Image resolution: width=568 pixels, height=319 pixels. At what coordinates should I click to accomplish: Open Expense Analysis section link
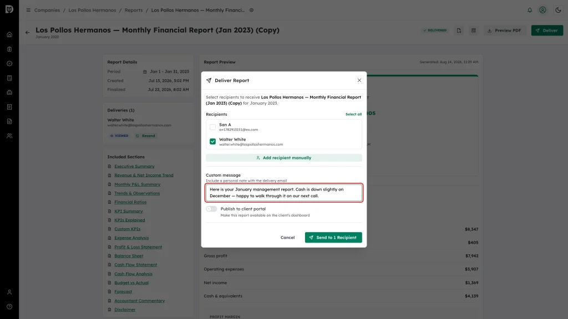tap(131, 238)
